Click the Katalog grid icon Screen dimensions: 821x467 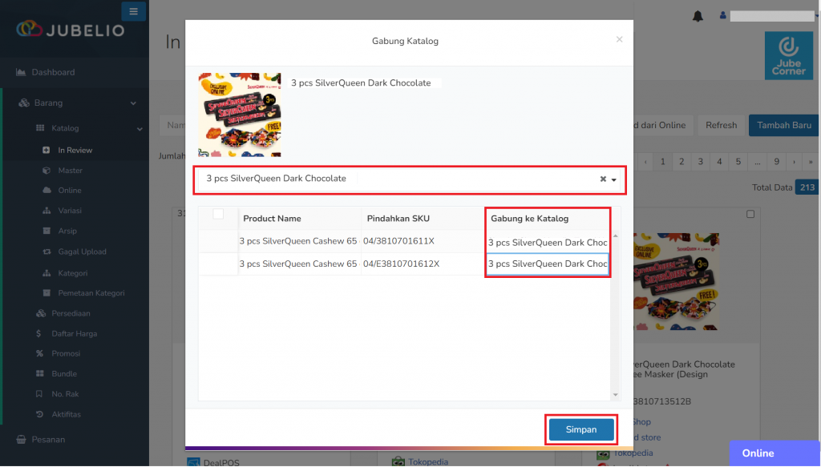pos(40,128)
